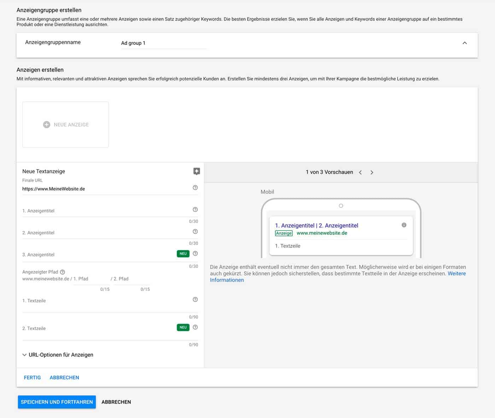Click the 1. Pfad input field

(x=92, y=279)
